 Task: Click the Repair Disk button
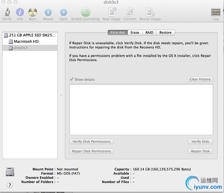click(x=200, y=151)
